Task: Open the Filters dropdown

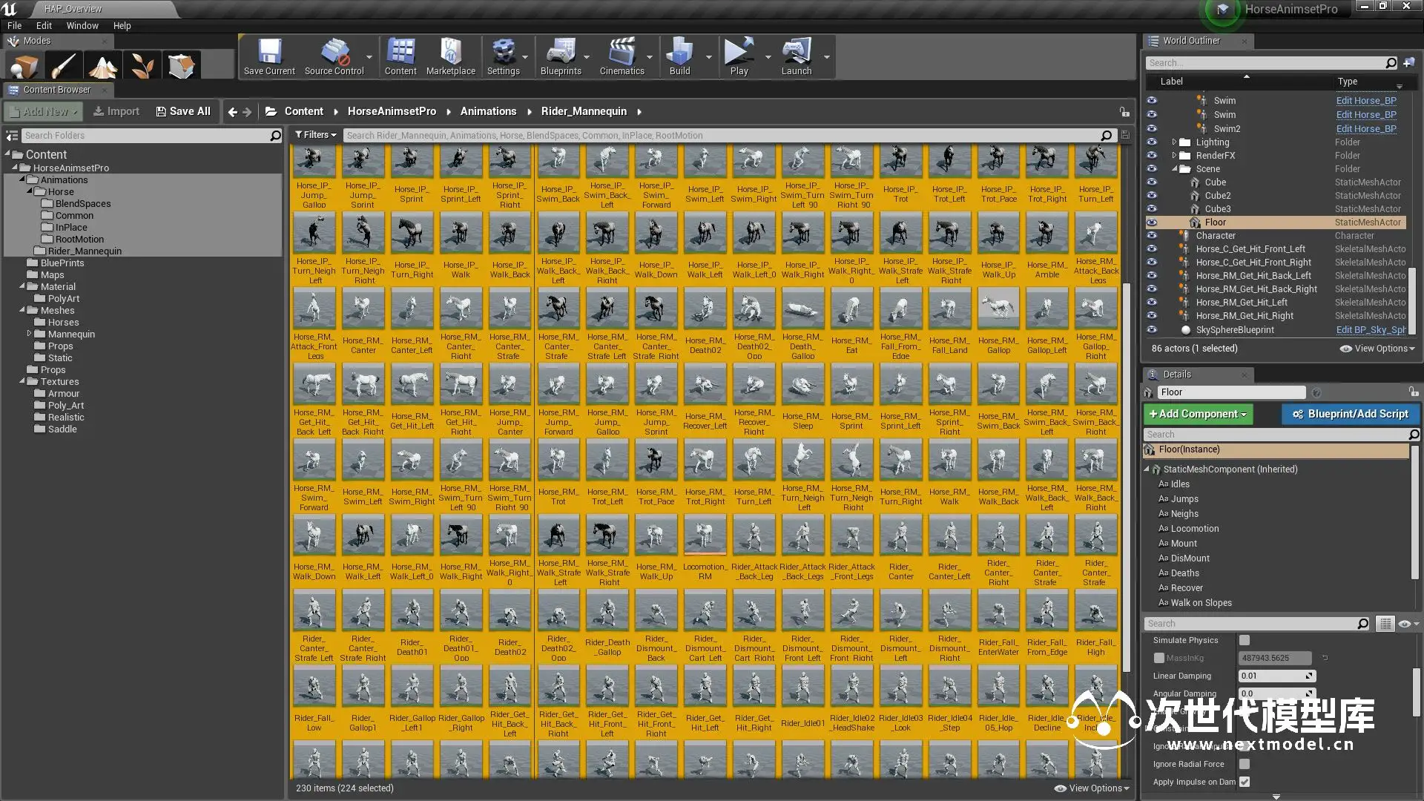Action: [x=316, y=135]
